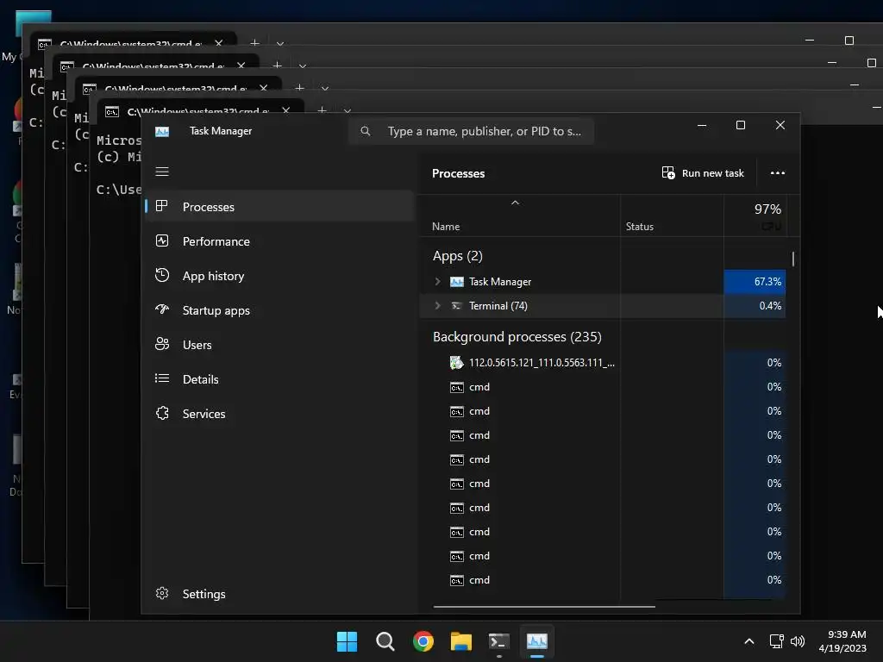Maximize the rearmost Terminal window
The width and height of the screenshot is (883, 662).
(x=849, y=40)
